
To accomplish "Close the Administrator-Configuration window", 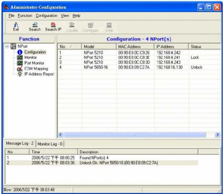I will (217, 7).
